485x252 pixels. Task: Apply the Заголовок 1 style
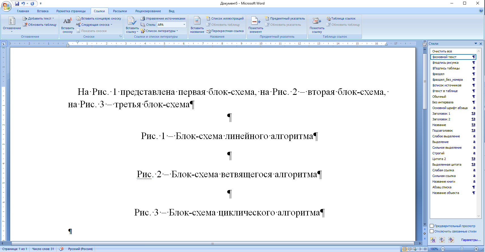[x=453, y=114]
